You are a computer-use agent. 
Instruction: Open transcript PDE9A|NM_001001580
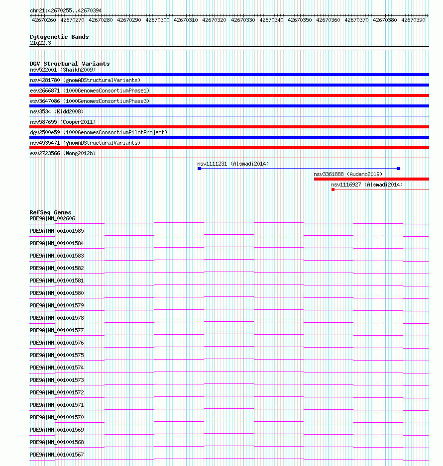[57, 293]
